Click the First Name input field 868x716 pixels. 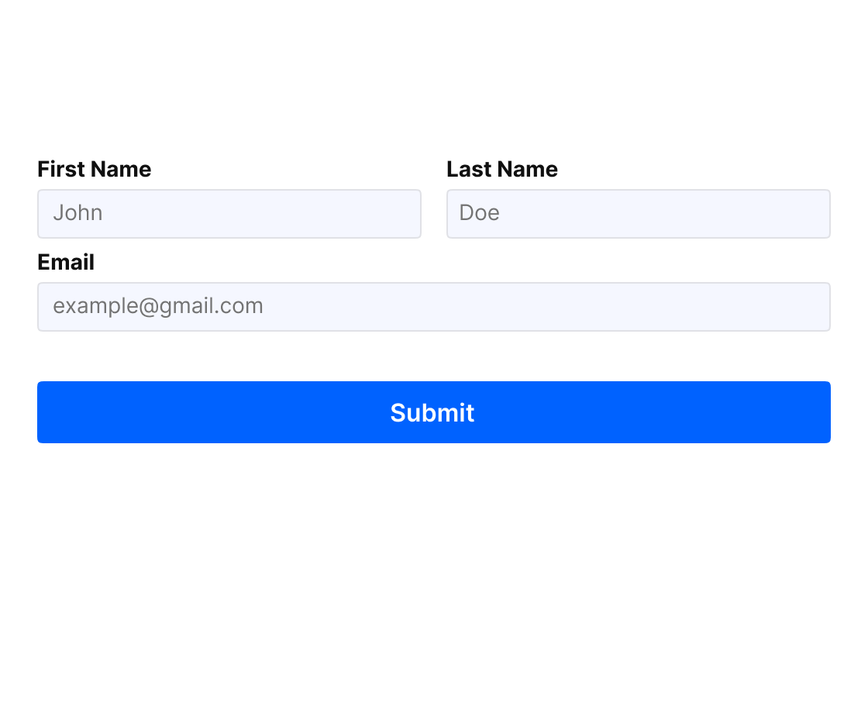point(229,214)
